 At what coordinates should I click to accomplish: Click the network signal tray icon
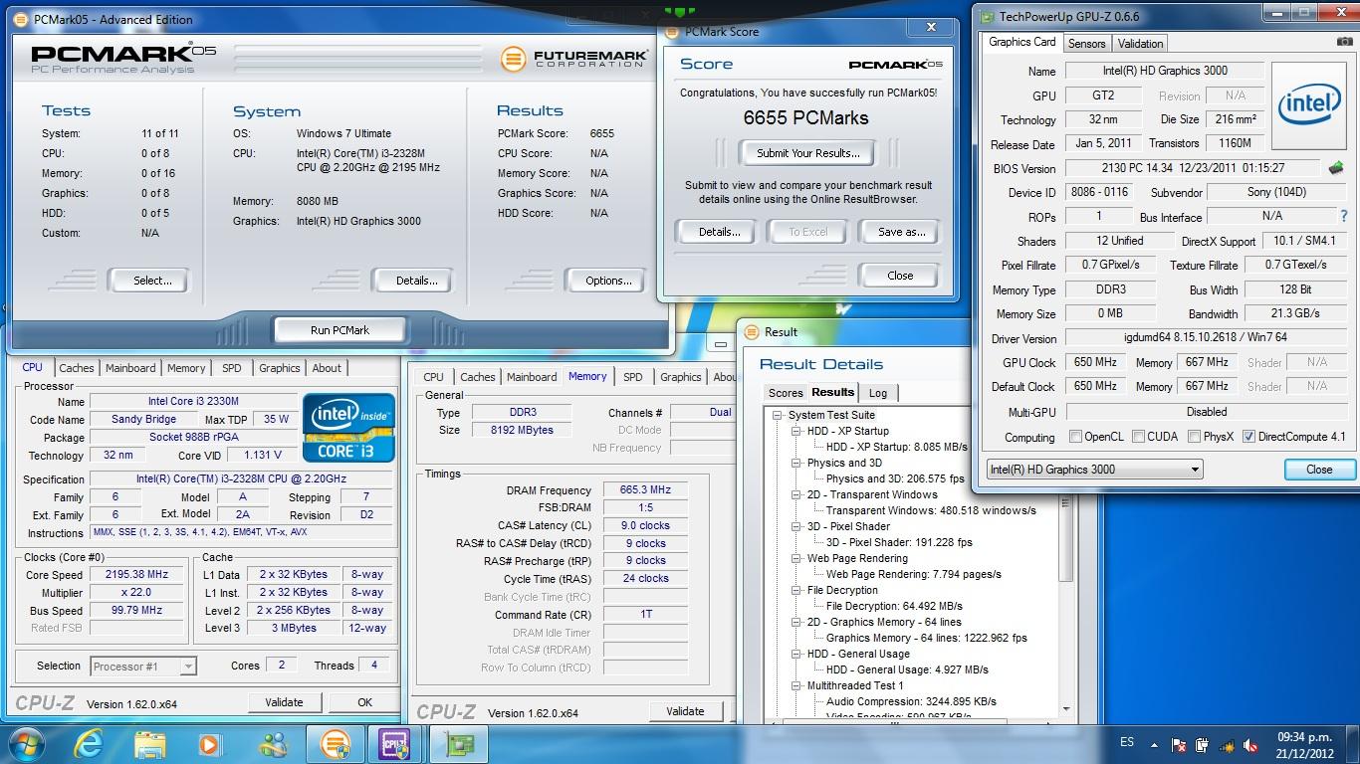click(1226, 744)
